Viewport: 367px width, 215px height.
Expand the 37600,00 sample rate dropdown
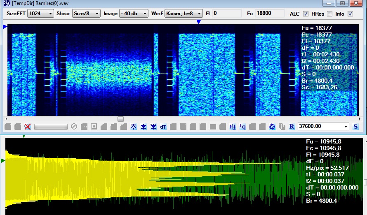coord(346,127)
